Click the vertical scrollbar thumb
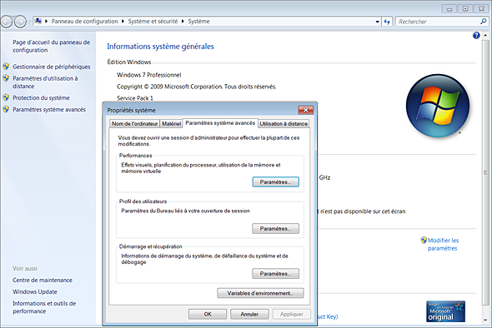492x328 pixels. coord(485,172)
